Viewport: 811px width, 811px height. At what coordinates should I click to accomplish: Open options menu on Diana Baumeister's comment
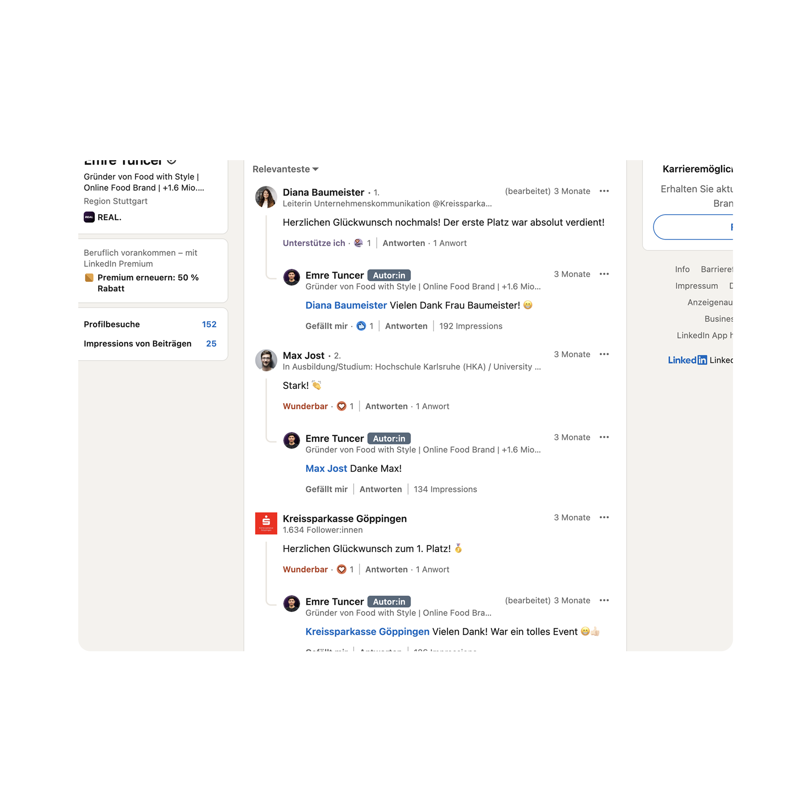point(604,191)
